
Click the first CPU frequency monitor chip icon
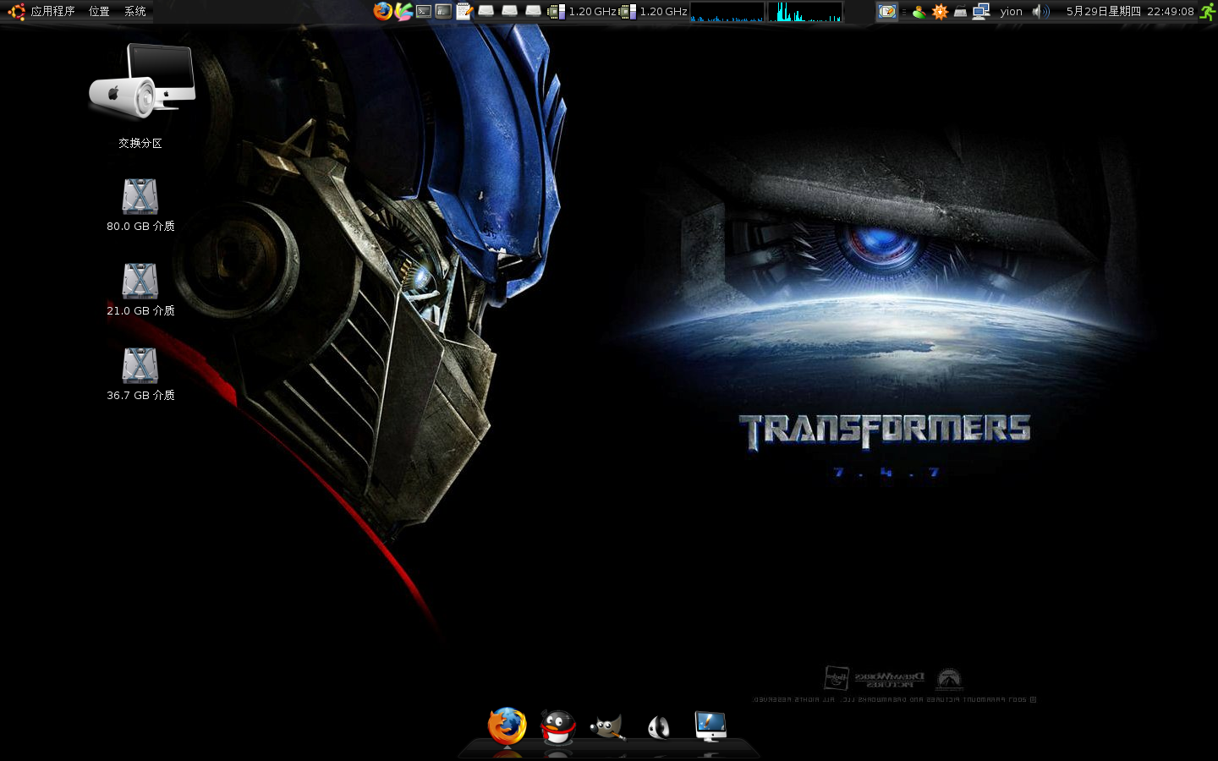click(556, 11)
